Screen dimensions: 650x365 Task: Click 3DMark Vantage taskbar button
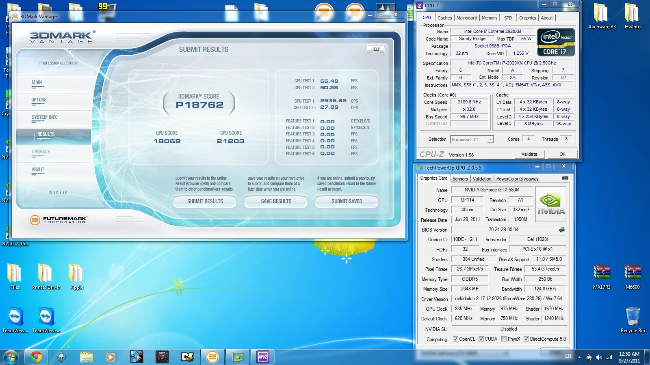pos(212,357)
